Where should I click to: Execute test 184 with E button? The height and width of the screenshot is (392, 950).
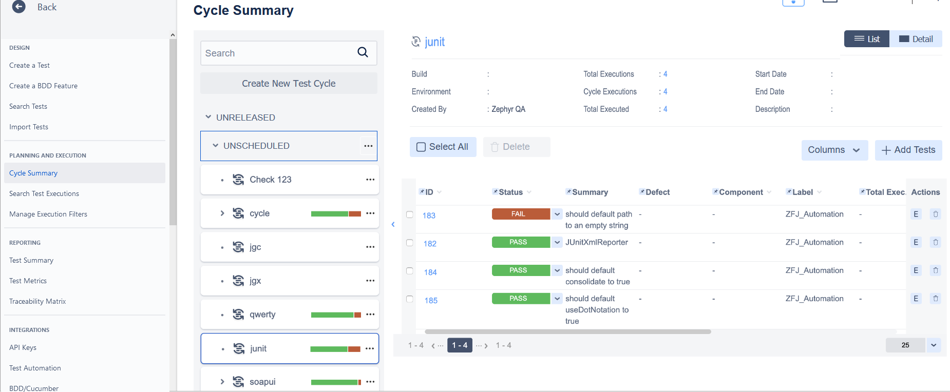click(x=916, y=271)
